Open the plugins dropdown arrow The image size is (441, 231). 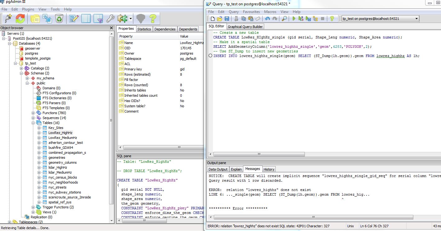pos(131,19)
